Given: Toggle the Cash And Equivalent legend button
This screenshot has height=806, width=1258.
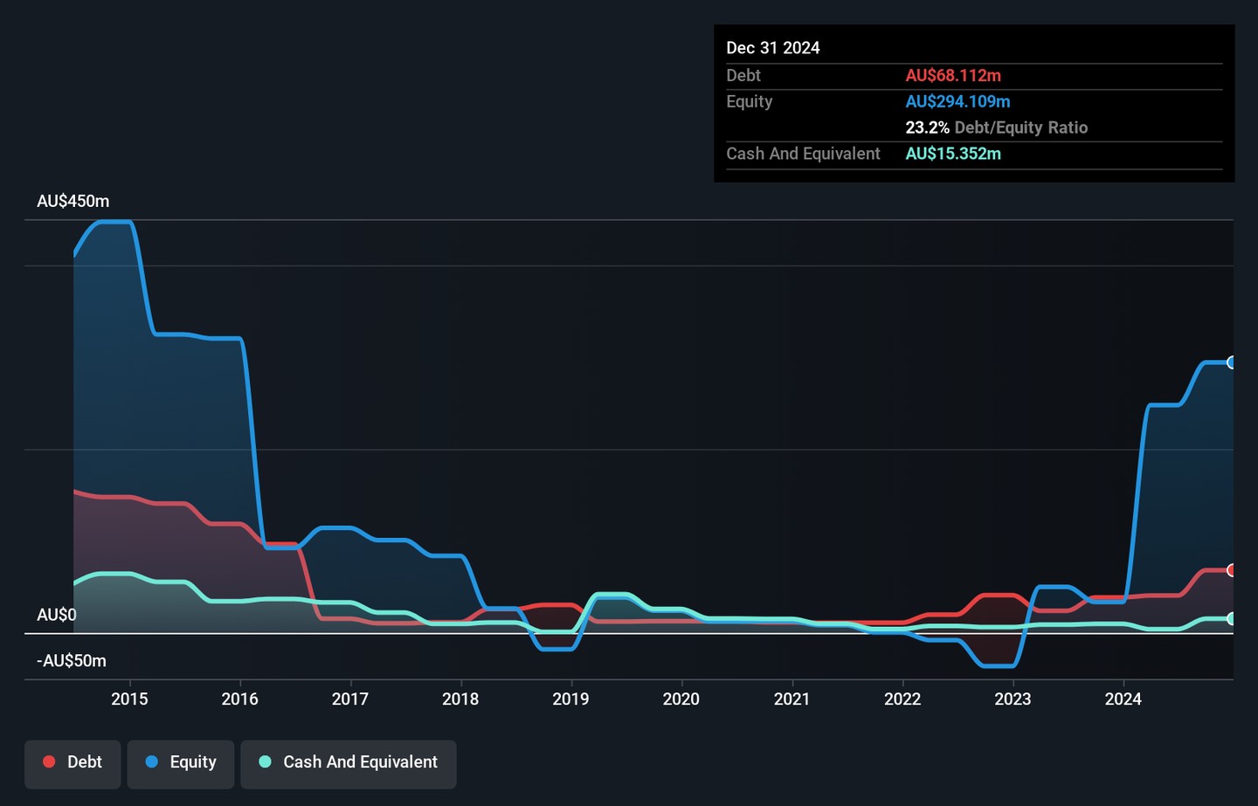Looking at the screenshot, I should [x=349, y=763].
